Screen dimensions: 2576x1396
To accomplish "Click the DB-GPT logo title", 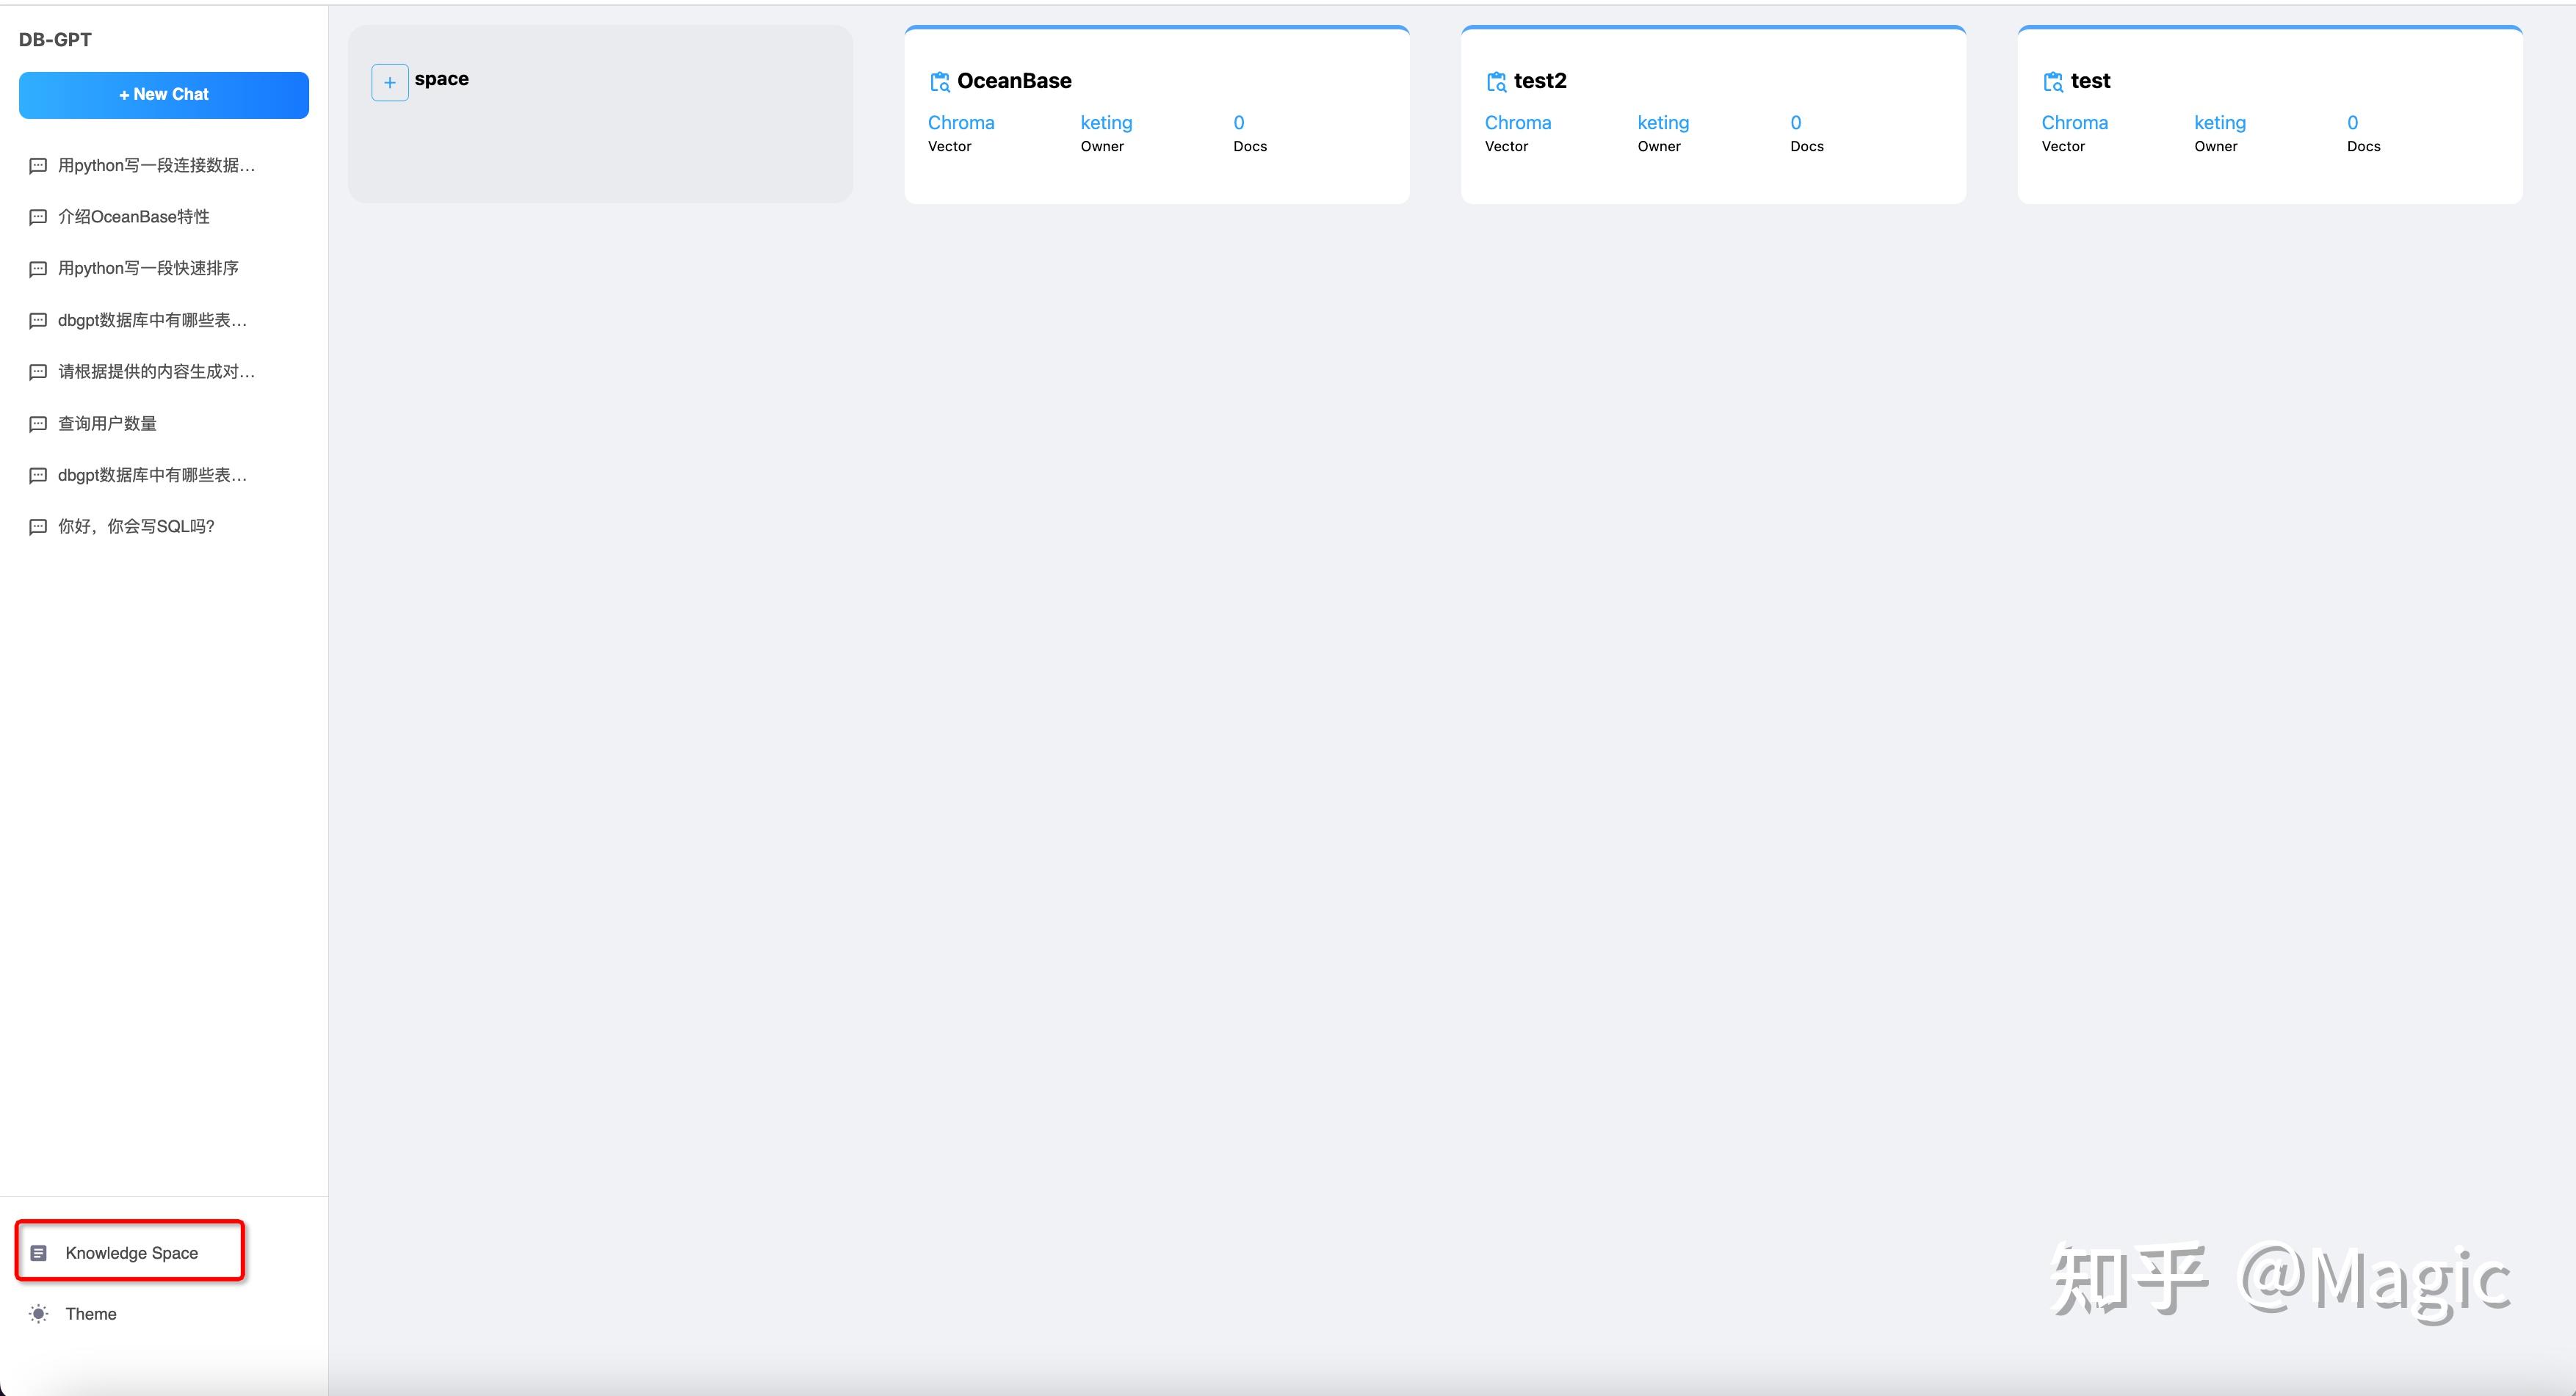I will [x=55, y=40].
